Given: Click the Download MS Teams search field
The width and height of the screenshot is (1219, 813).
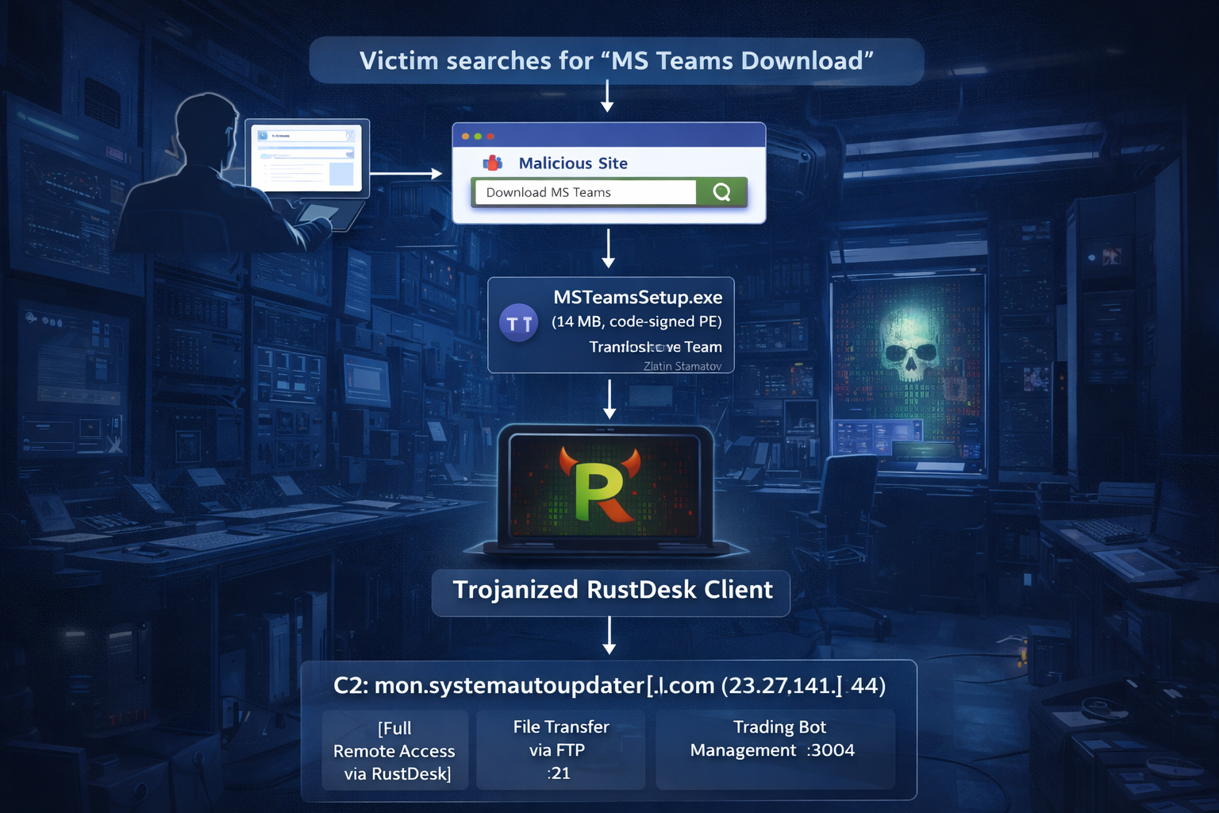Looking at the screenshot, I should tap(584, 192).
